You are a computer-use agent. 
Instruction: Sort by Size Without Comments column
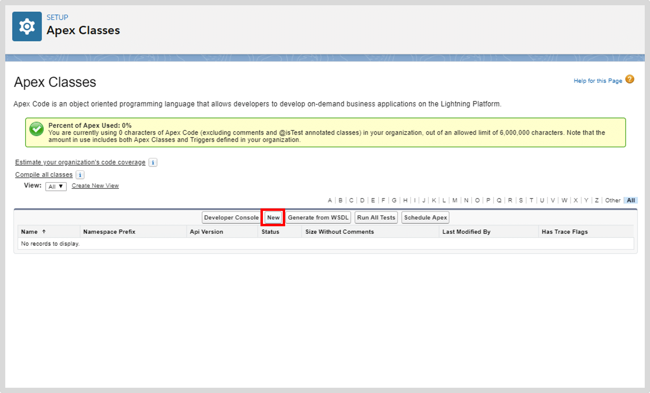pyautogui.click(x=339, y=232)
